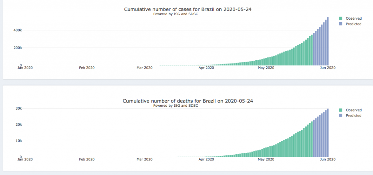Hide Predicted series label in deaths chart
This screenshot has height=175, width=373.
point(353,115)
